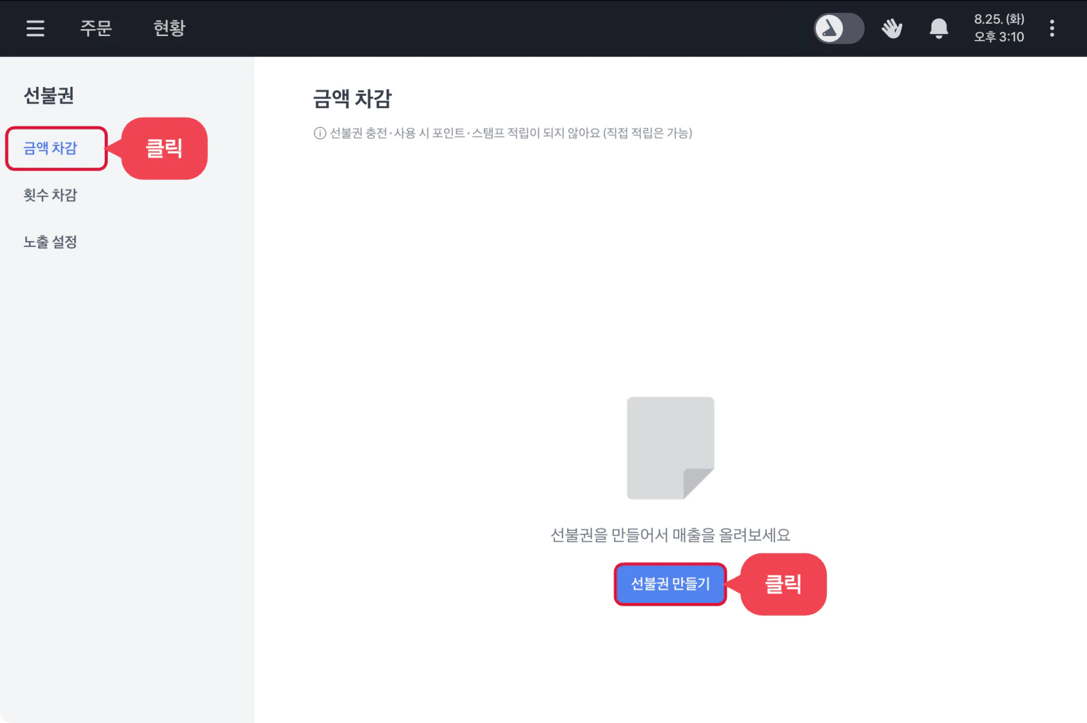Screen dimensions: 1087x723
Task: Click the 선불권 sidebar heading
Action: coord(49,96)
